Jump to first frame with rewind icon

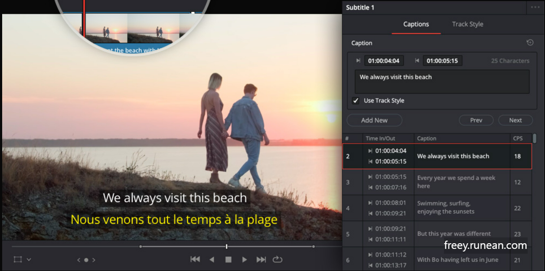pyautogui.click(x=195, y=259)
